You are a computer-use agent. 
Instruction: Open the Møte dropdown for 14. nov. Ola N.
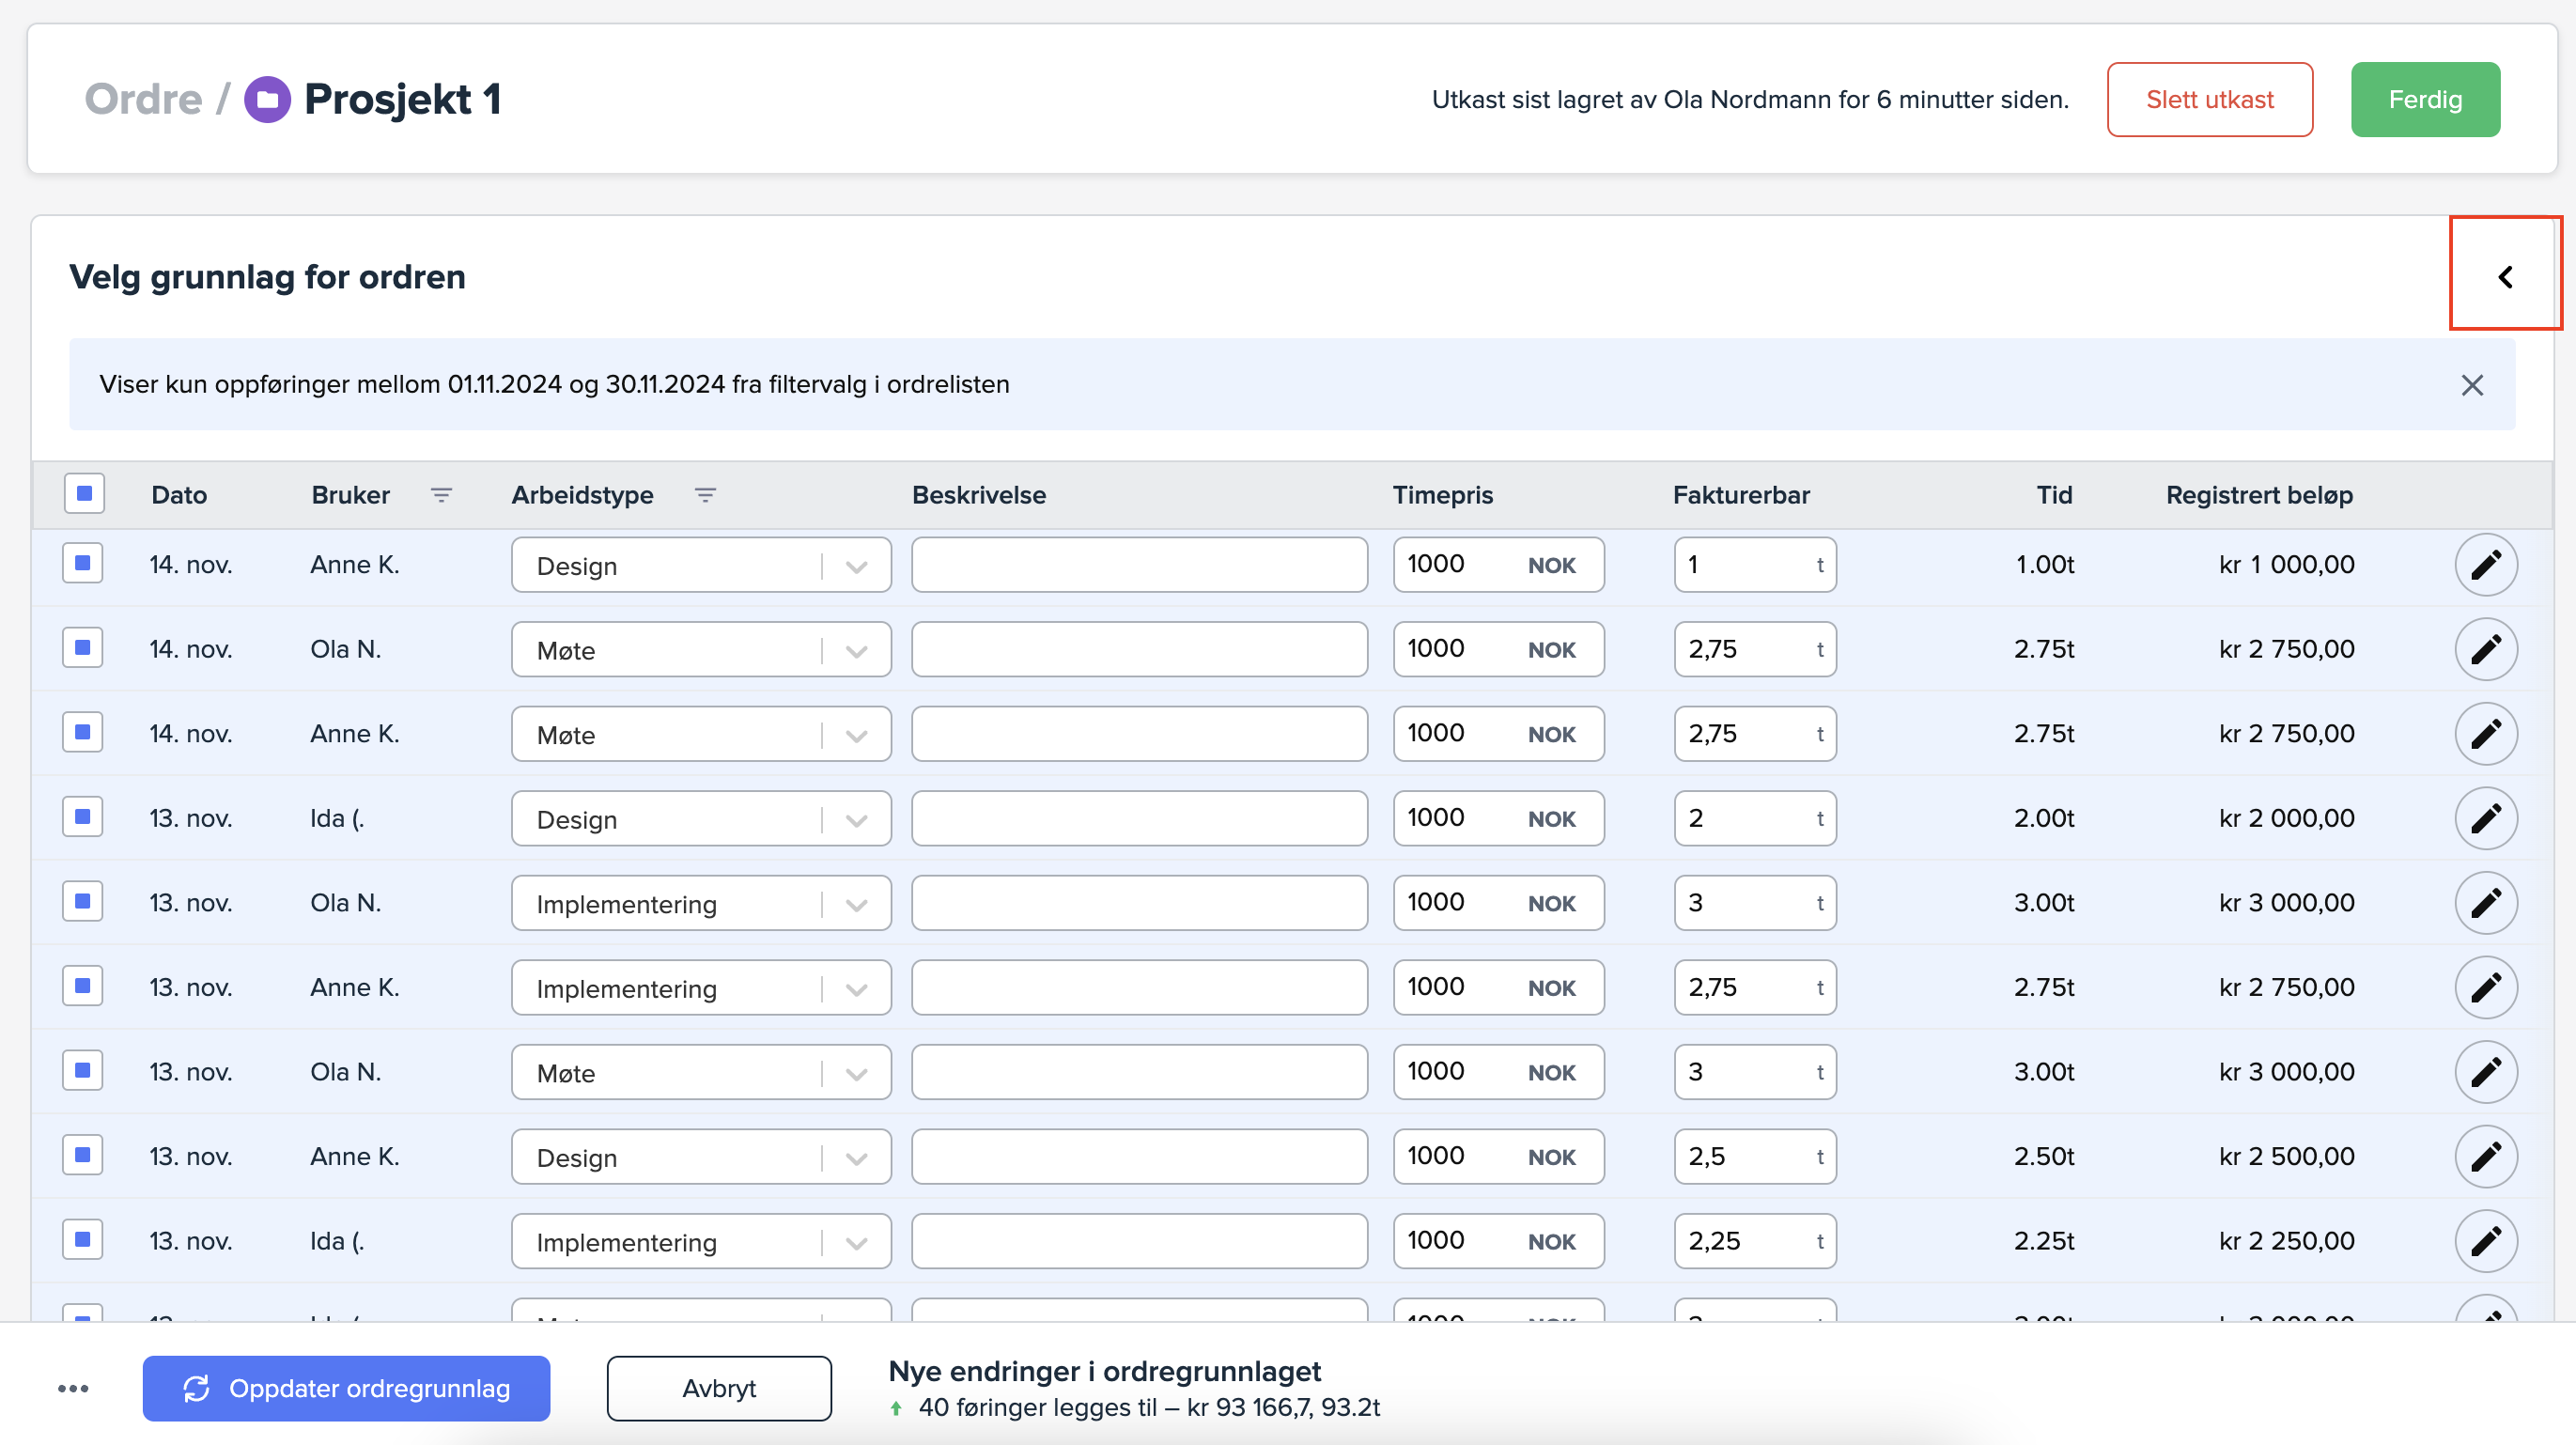click(x=855, y=651)
